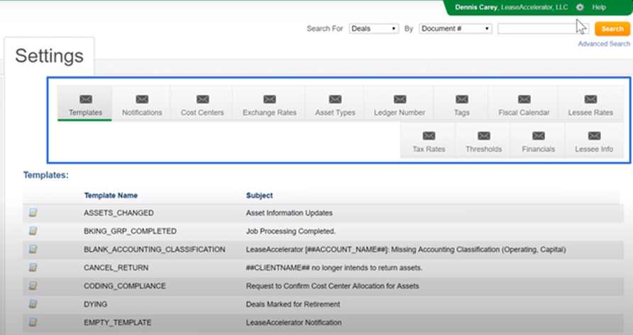The image size is (633, 335).
Task: Expand the By Document # dropdown
Action: pyautogui.click(x=455, y=28)
